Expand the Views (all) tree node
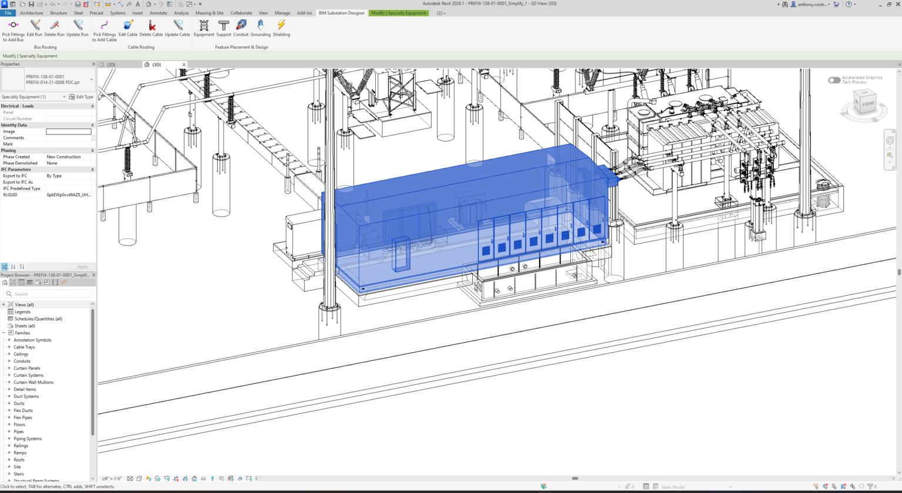 4,305
